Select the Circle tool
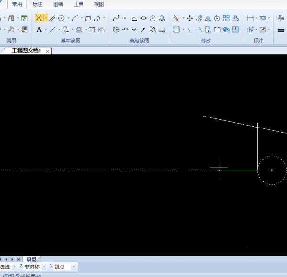The height and width of the screenshot is (277, 287). (x=61, y=18)
